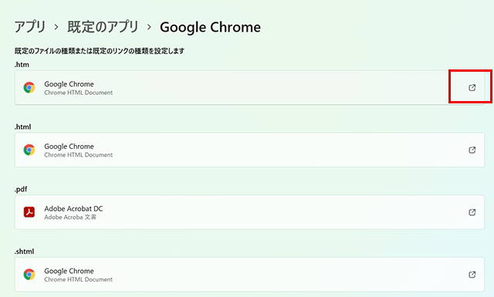Click the .htm extension label
The width and height of the screenshot is (494, 297).
22,65
